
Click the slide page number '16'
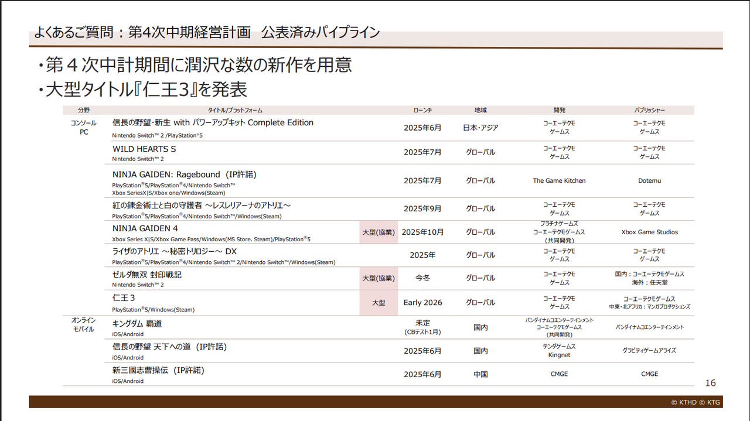(710, 383)
